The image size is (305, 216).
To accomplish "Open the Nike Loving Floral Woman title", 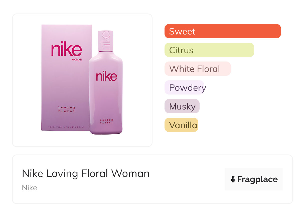I will tap(86, 173).
